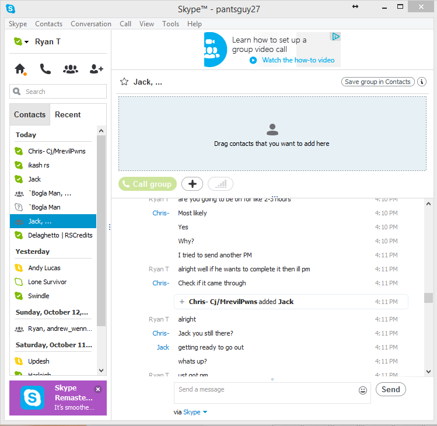This screenshot has width=437, height=426.
Task: Click the plus icon in the 'added Jack' notice
Action: pos(182,302)
